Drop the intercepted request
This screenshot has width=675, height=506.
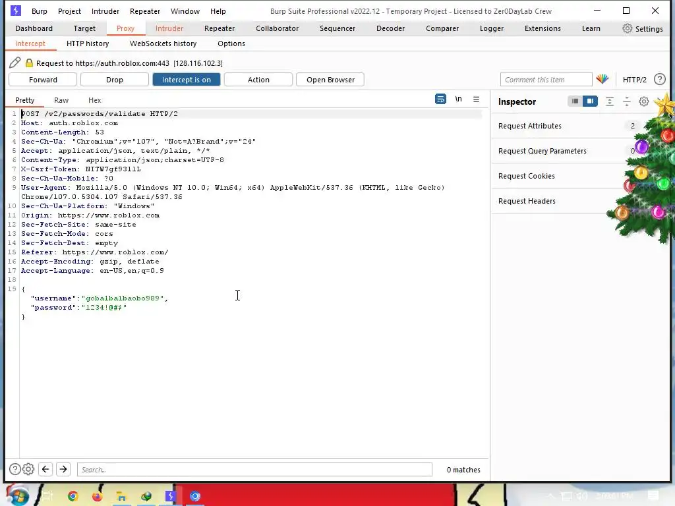115,80
